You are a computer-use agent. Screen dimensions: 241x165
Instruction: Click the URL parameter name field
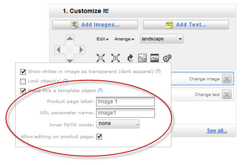(125, 113)
